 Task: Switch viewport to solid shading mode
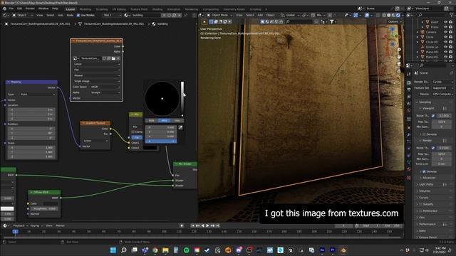[389, 15]
